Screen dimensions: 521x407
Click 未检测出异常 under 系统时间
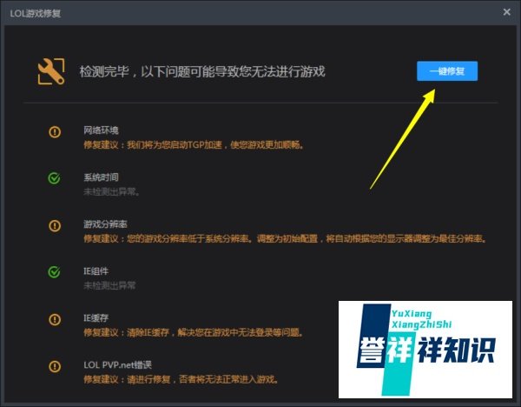click(x=111, y=191)
